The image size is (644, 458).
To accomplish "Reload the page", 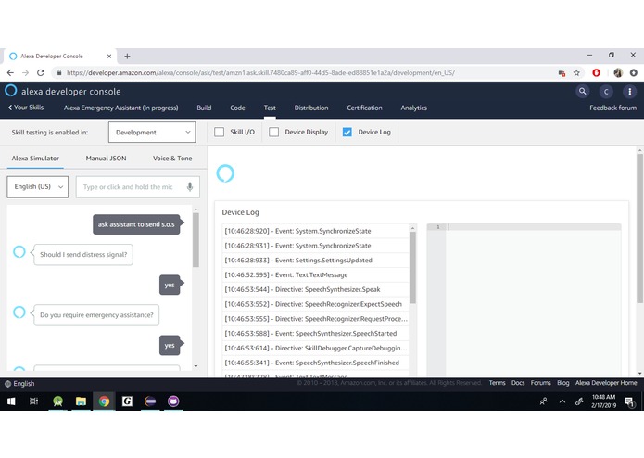I will click(40, 72).
